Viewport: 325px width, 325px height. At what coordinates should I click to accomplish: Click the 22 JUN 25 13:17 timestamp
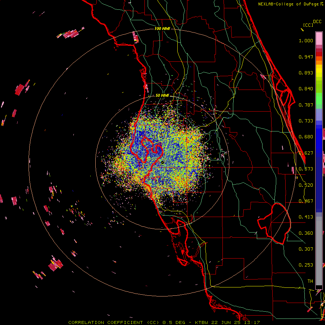[x=235, y=322]
